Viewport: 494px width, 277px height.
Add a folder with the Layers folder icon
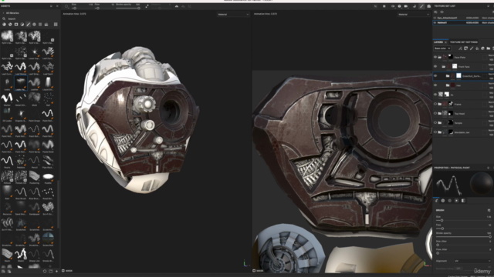489,48
